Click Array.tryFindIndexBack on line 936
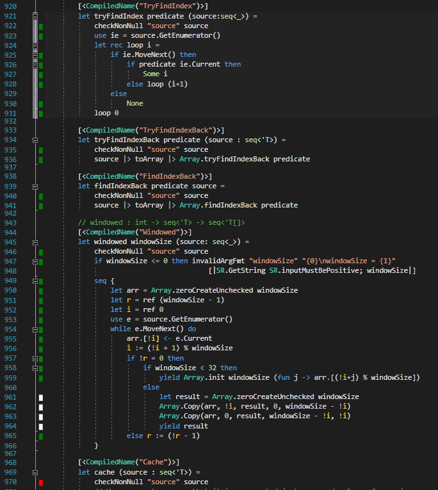The height and width of the screenshot is (490, 438). point(224,159)
